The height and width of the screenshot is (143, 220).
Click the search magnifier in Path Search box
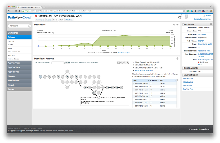coord(29,26)
